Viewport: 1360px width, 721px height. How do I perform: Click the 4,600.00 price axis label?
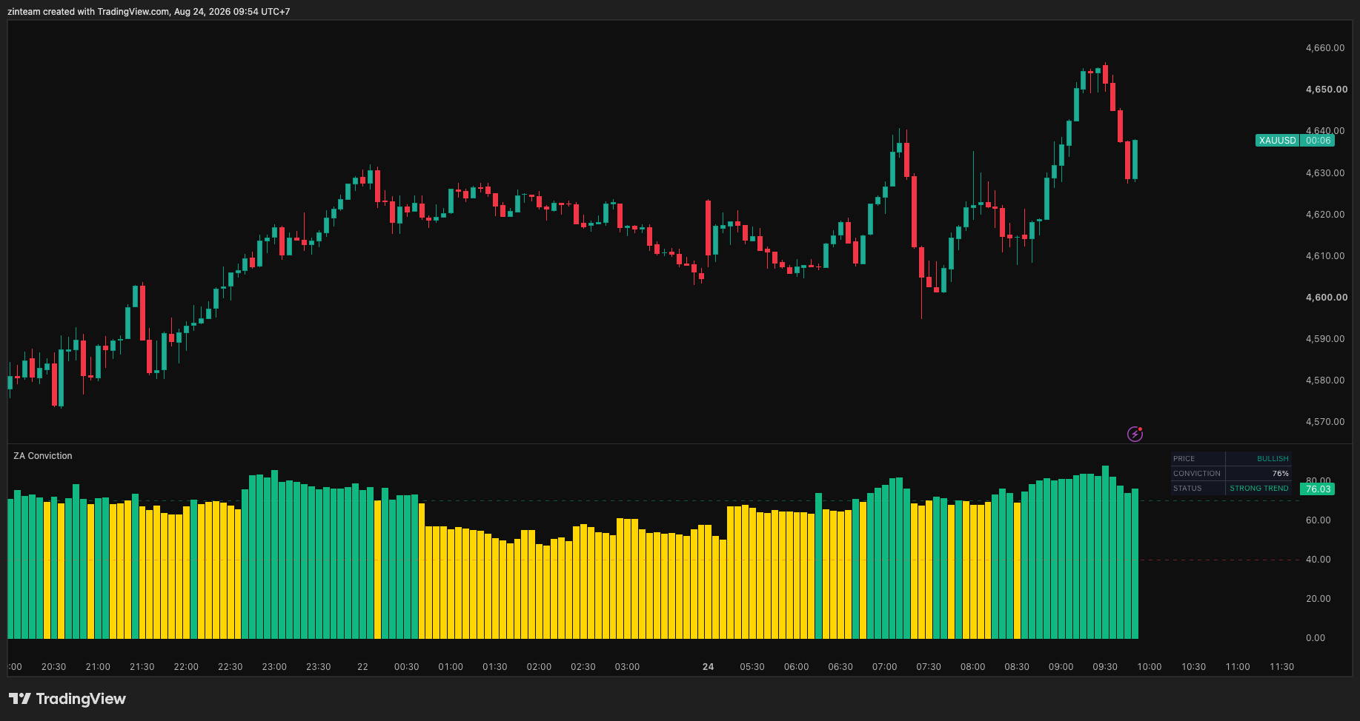click(x=1327, y=298)
